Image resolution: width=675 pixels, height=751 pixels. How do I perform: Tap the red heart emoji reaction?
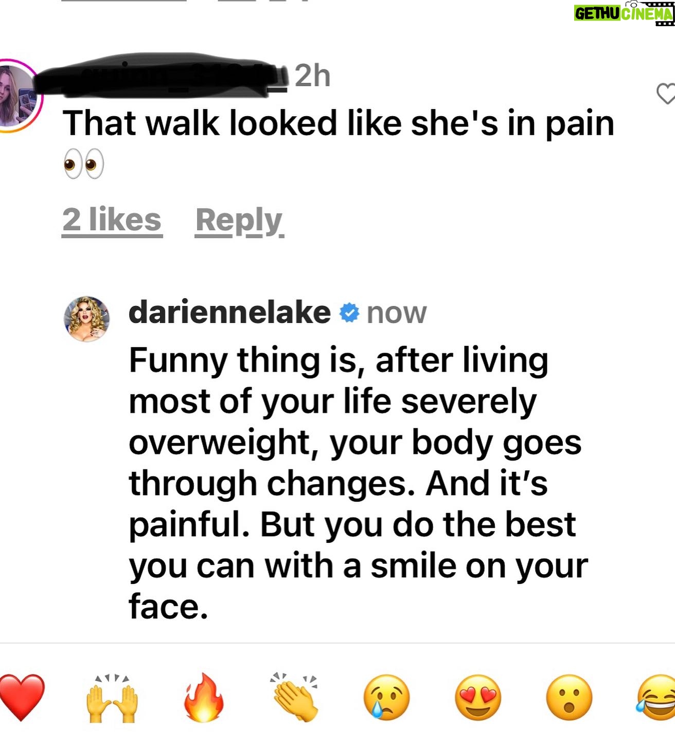point(22,698)
